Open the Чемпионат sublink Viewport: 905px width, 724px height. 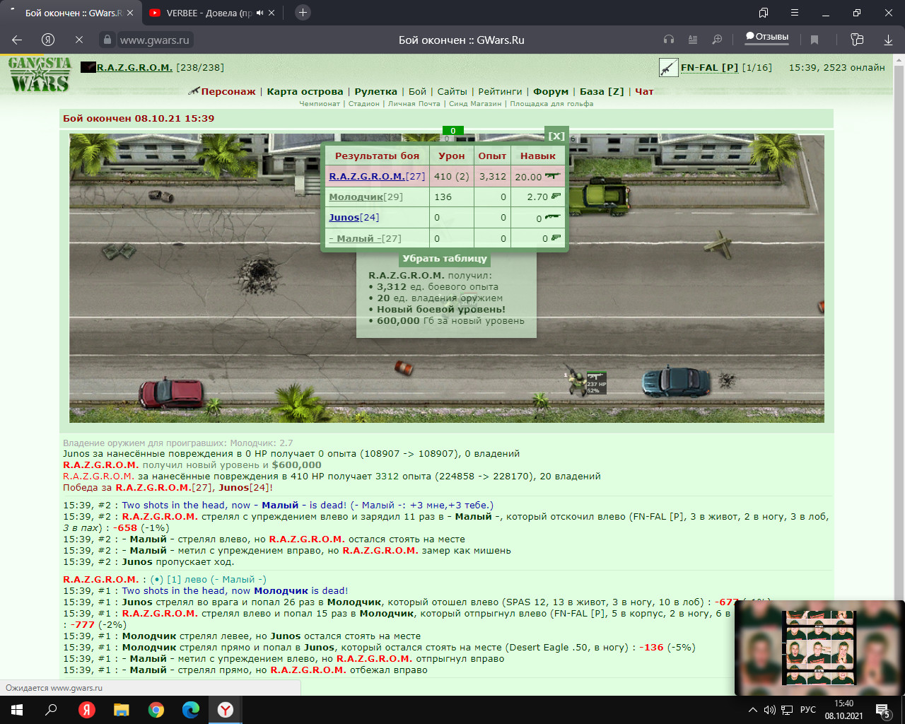click(320, 104)
